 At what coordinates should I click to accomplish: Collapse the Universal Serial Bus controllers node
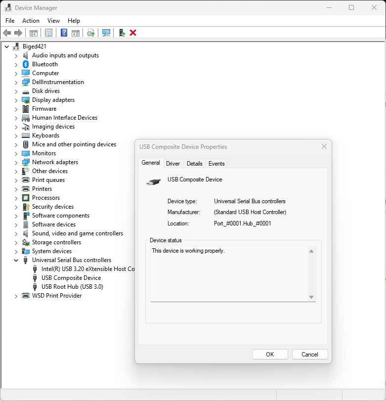(16, 260)
